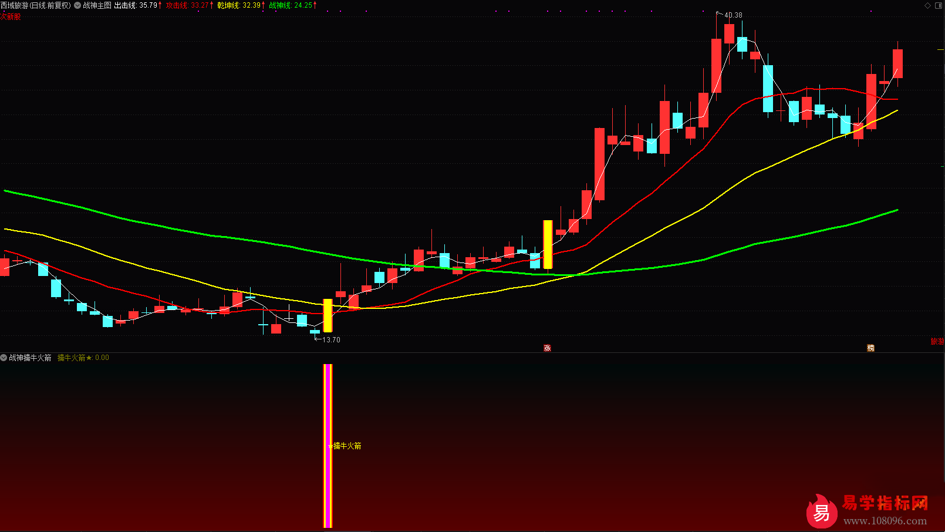Click the stock title 西域旅游(日线.前复权)
This screenshot has height=532, width=945.
[36, 5]
